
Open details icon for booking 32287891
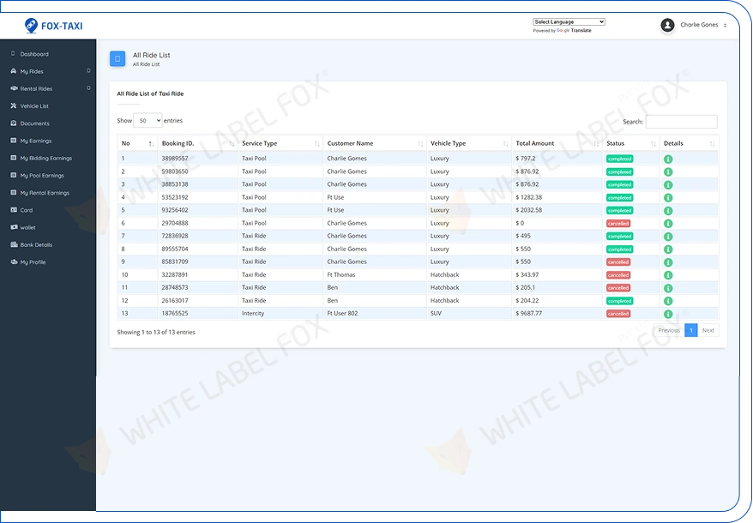pos(668,275)
